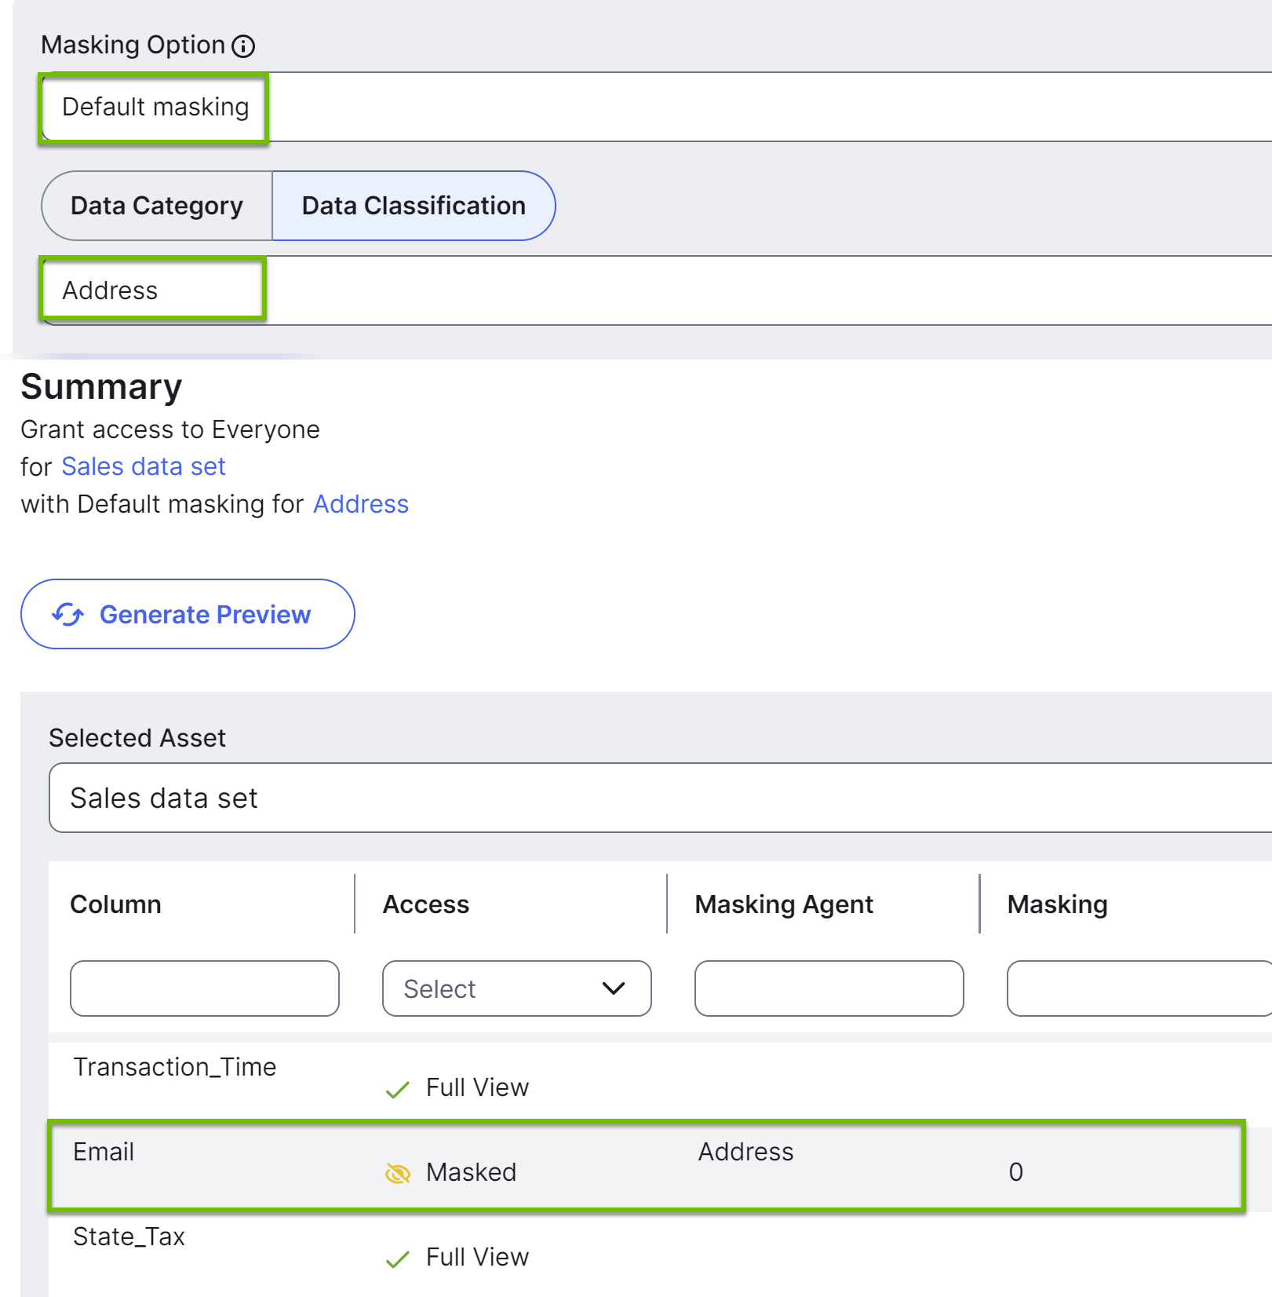Image resolution: width=1272 pixels, height=1297 pixels.
Task: Click the refresh icon on Generate Preview
Action: coord(68,614)
